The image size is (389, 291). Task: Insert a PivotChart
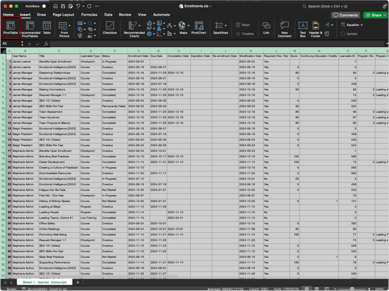199,28
